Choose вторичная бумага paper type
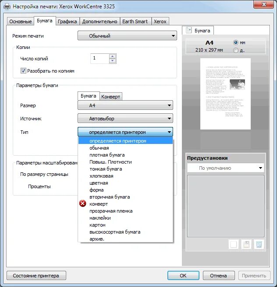 (126, 197)
